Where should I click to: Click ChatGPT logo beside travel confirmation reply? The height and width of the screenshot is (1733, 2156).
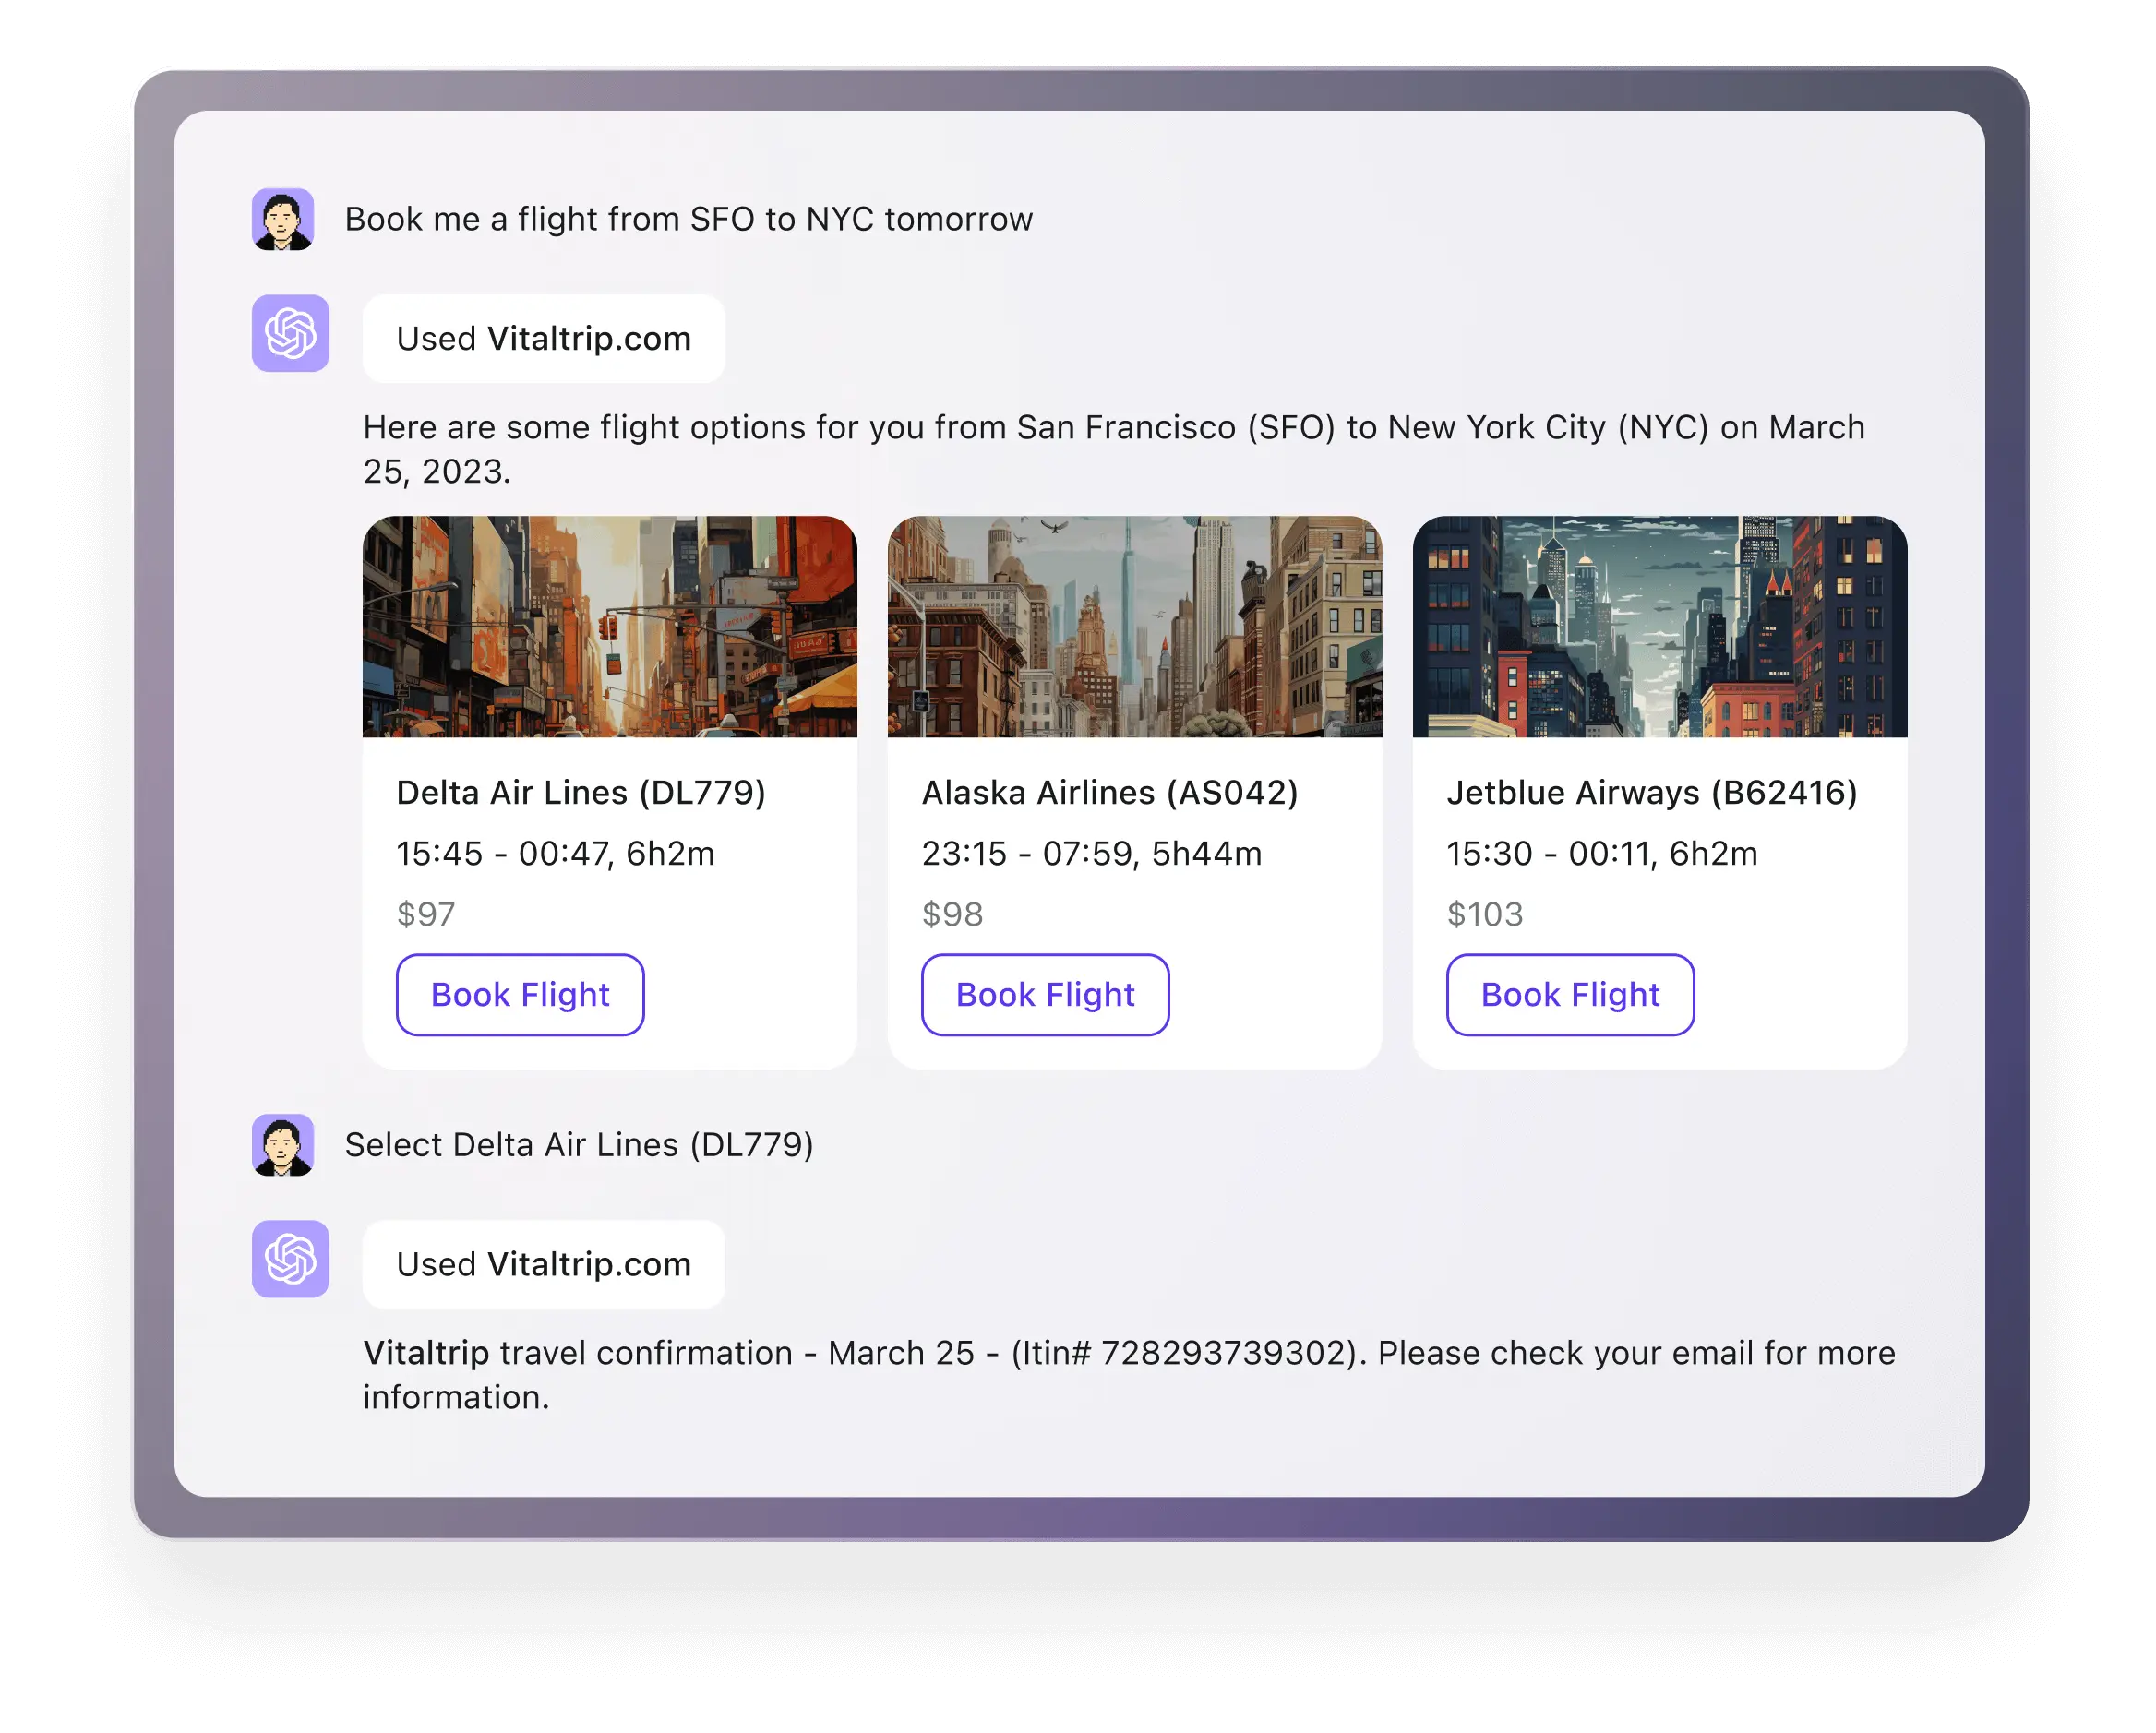pyautogui.click(x=290, y=1258)
